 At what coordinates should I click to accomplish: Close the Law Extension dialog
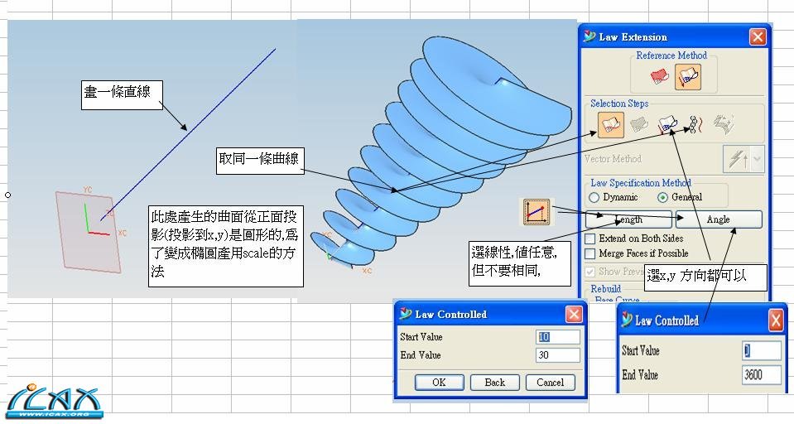[758, 37]
